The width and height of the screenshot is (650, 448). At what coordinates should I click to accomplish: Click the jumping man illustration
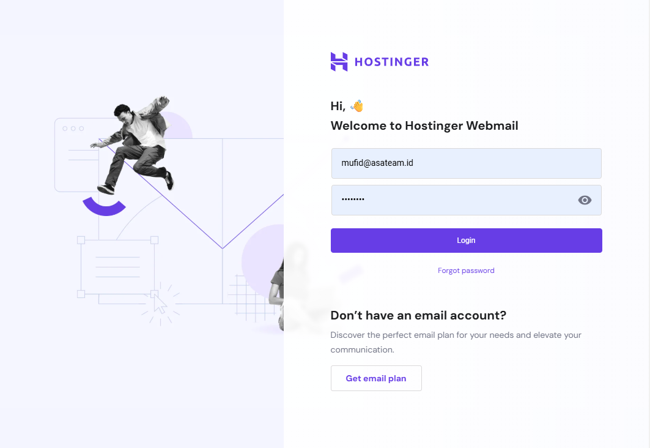pyautogui.click(x=132, y=145)
